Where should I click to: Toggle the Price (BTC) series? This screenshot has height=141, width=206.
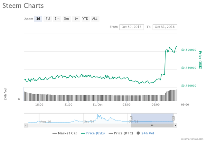(121, 133)
